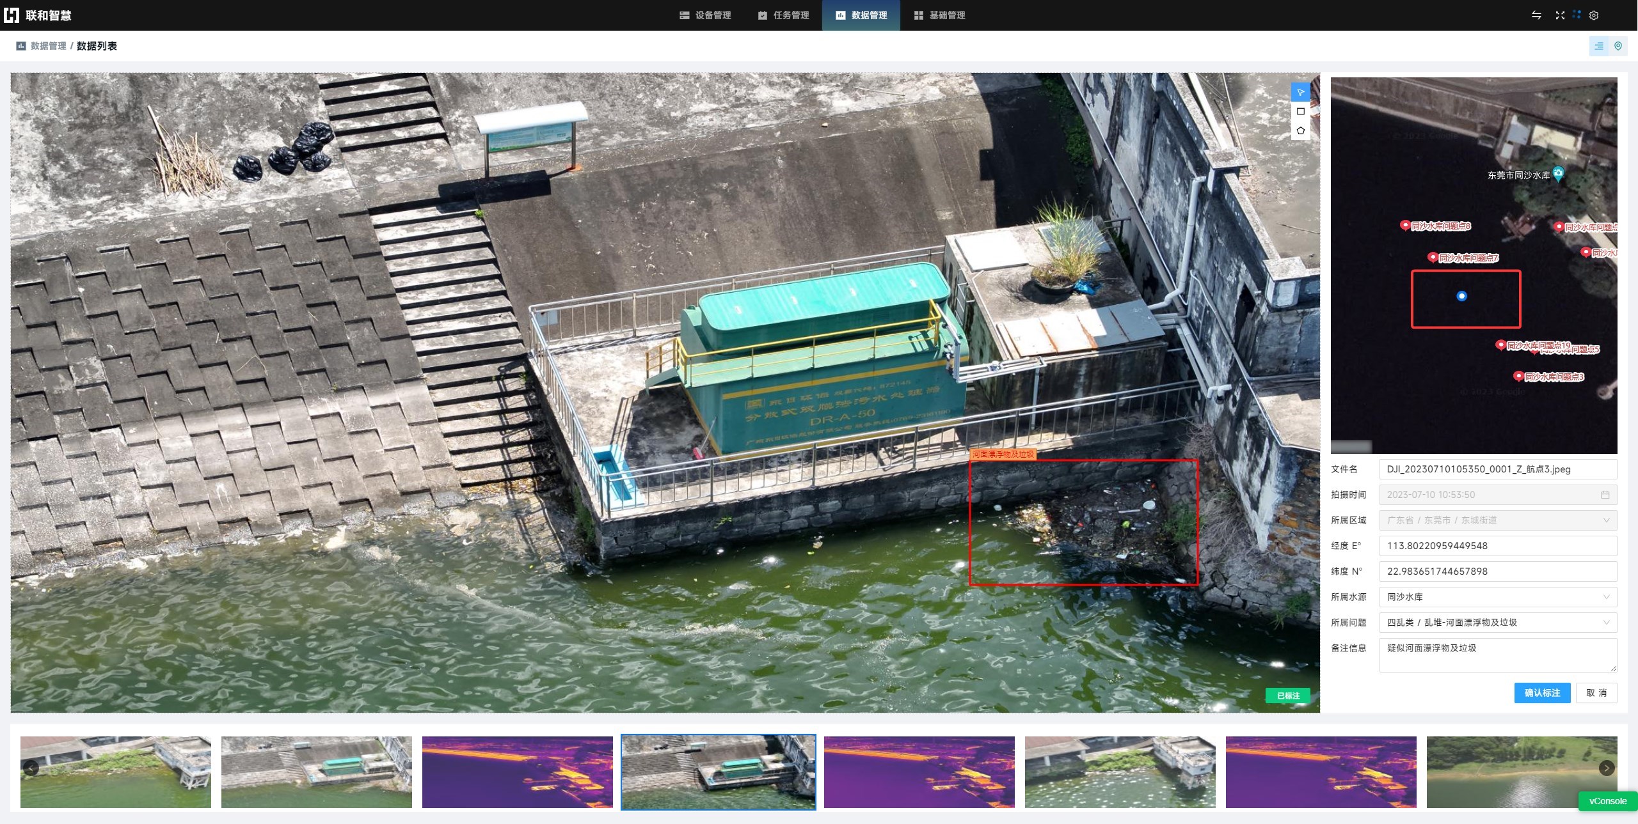Open the seventh thermal image thumbnail
Viewport: 1638px width, 824px height.
pyautogui.click(x=1321, y=772)
